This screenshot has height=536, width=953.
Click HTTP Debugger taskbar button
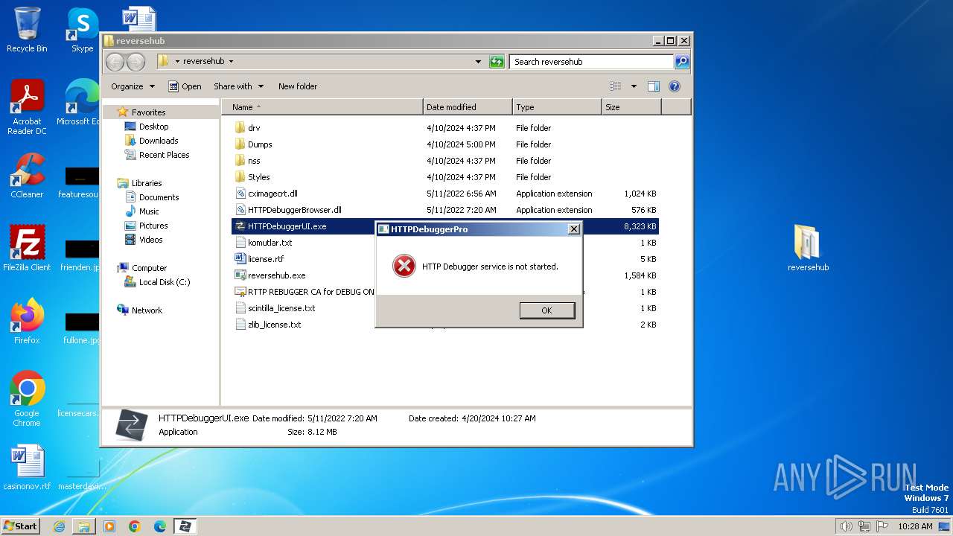[x=185, y=526]
